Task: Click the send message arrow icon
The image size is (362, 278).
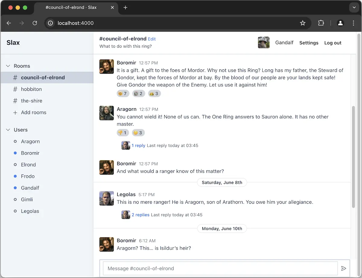Action: coord(343,268)
